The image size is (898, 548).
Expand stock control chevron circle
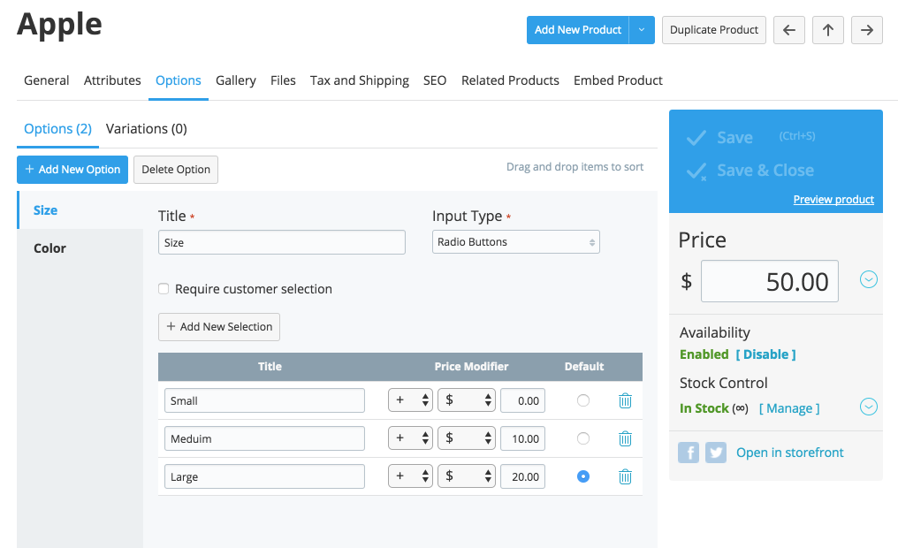click(869, 407)
